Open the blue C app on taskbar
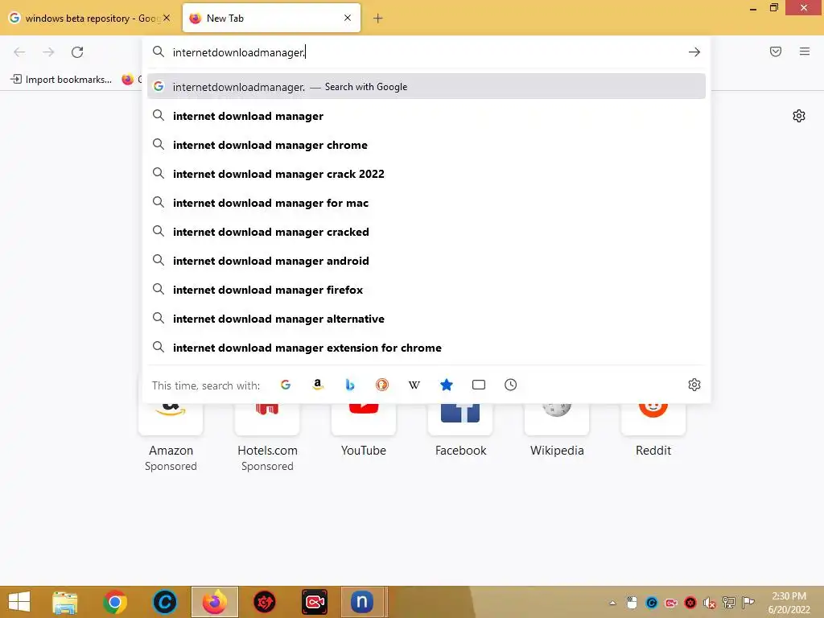 coord(164,602)
